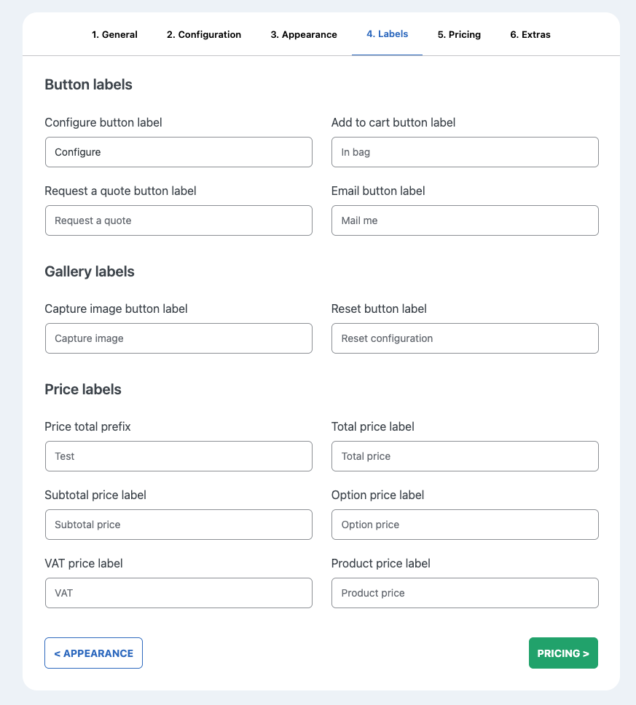Focus the Add to cart button label input
This screenshot has height=705, width=636.
point(465,152)
